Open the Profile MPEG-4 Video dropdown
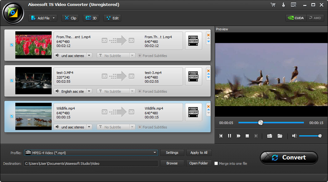 [x=91, y=153]
